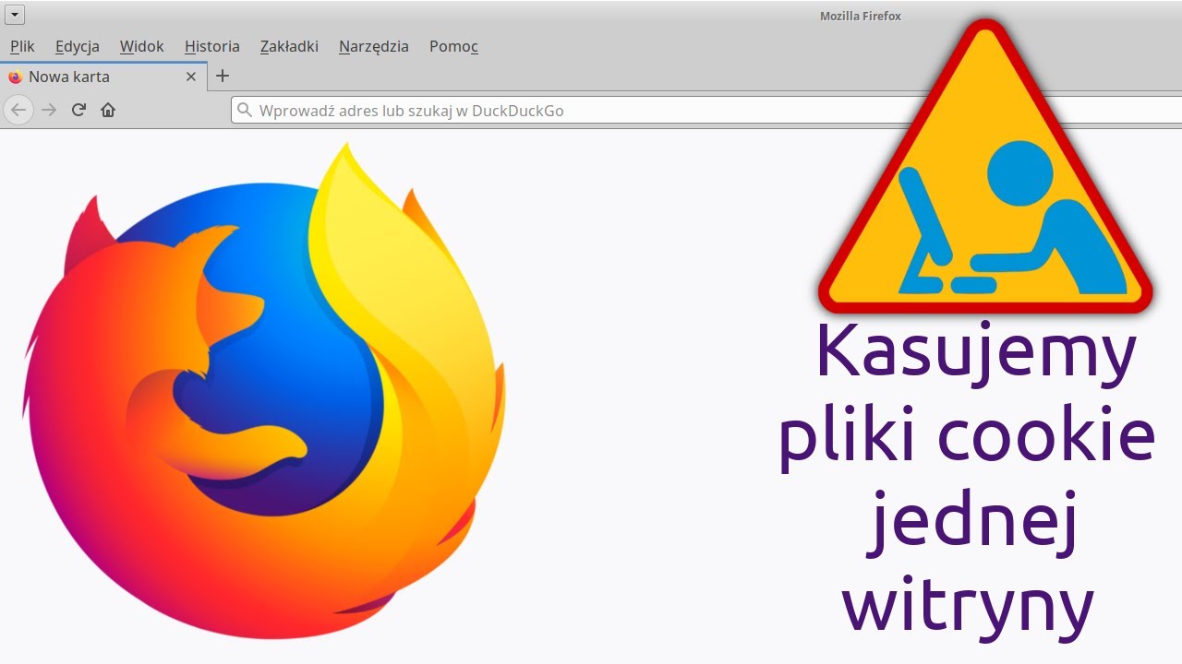Open the Widok menu
The image size is (1182, 664).
coord(141,46)
